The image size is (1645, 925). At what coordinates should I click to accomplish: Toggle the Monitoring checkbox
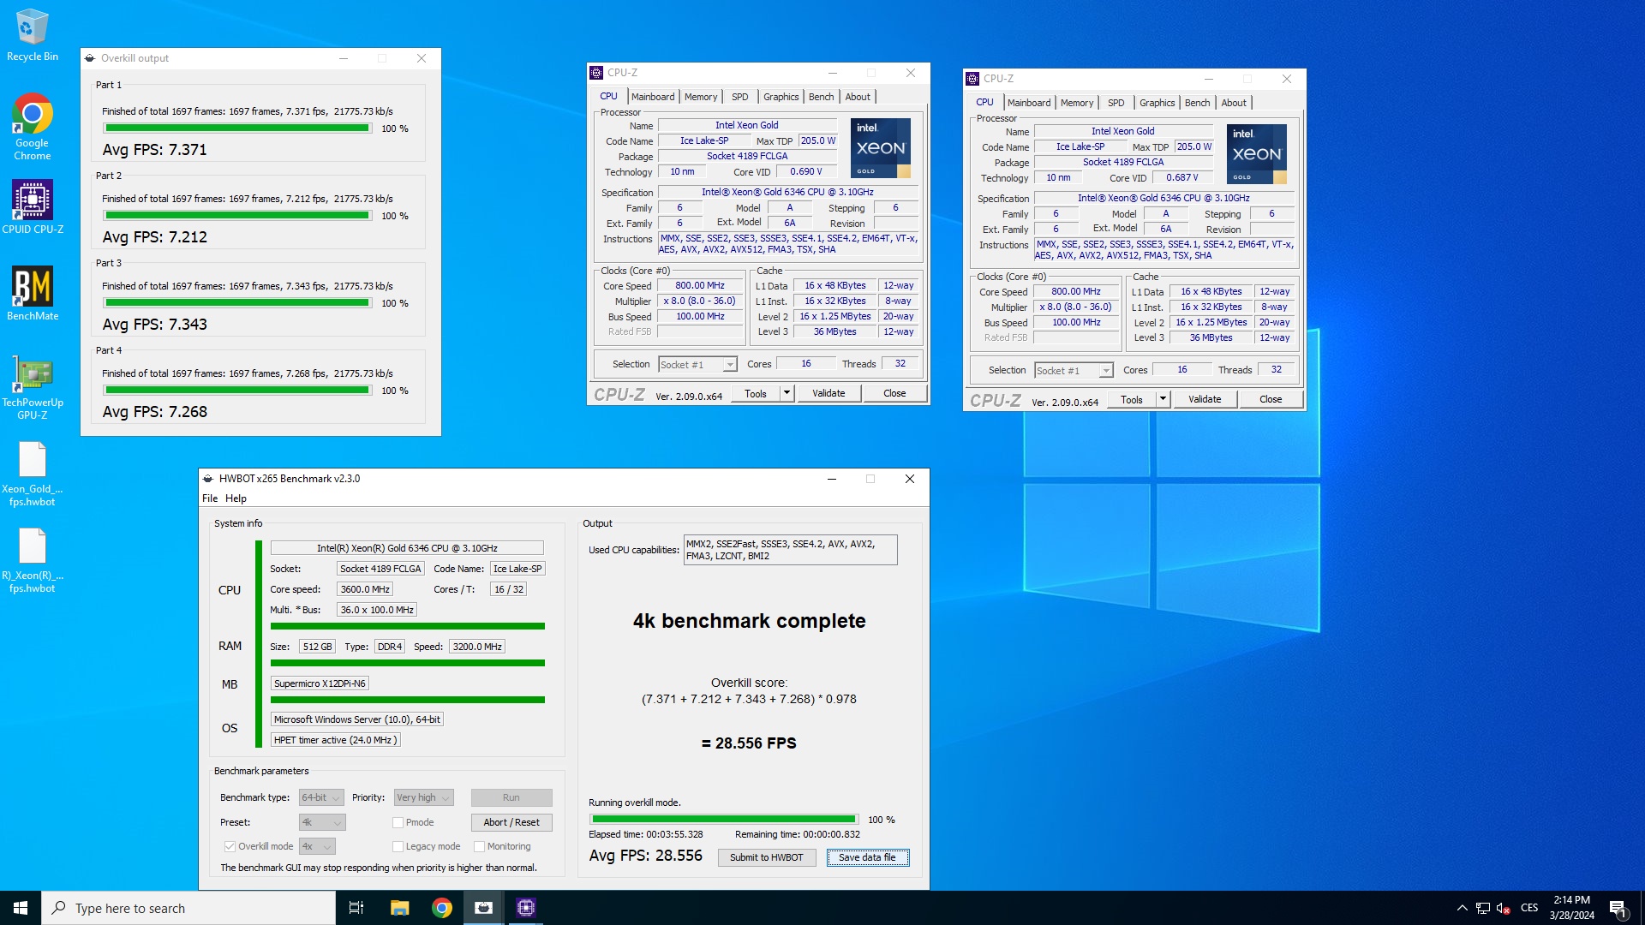[480, 846]
